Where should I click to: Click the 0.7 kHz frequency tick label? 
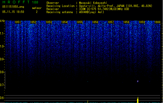click(x=2, y=85)
